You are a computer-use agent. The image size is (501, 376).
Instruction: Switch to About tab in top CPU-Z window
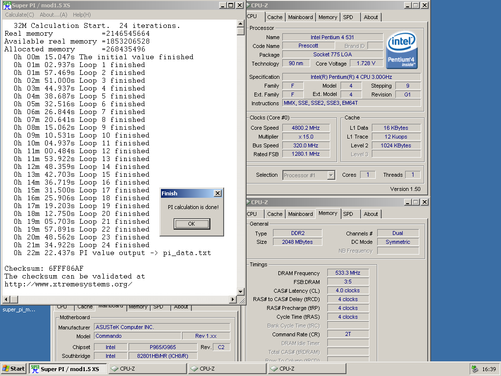click(371, 17)
